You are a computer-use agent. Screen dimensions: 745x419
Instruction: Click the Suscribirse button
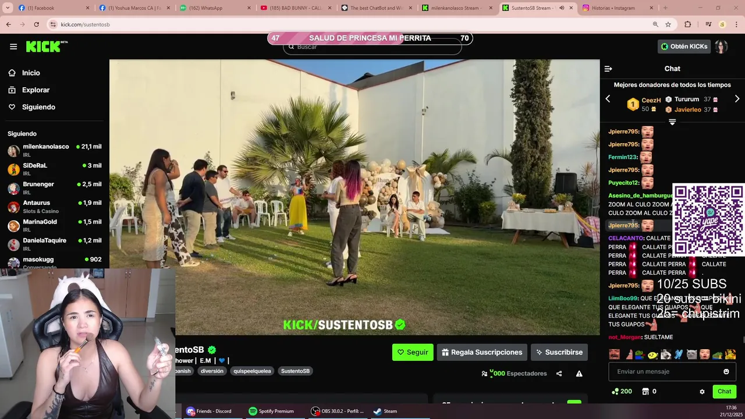click(559, 352)
